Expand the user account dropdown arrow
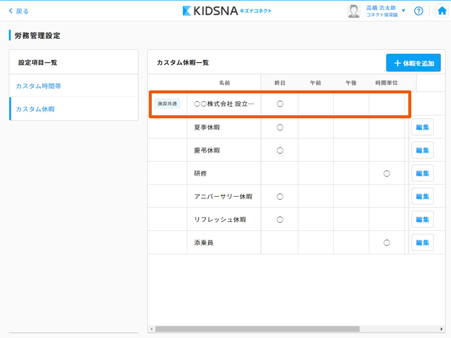This screenshot has height=338, width=451. coord(403,11)
